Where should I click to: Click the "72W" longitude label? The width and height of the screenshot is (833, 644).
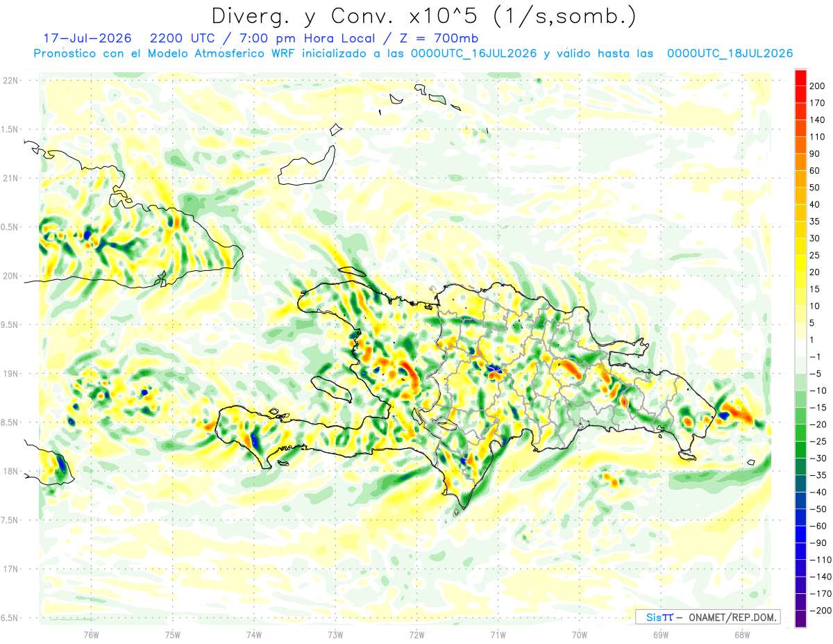point(416,636)
